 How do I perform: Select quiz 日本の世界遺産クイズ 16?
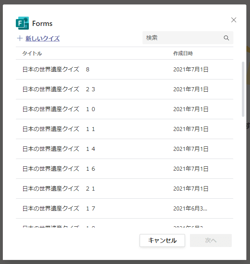125,169
